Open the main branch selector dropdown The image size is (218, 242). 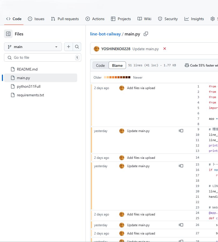coord(33,47)
